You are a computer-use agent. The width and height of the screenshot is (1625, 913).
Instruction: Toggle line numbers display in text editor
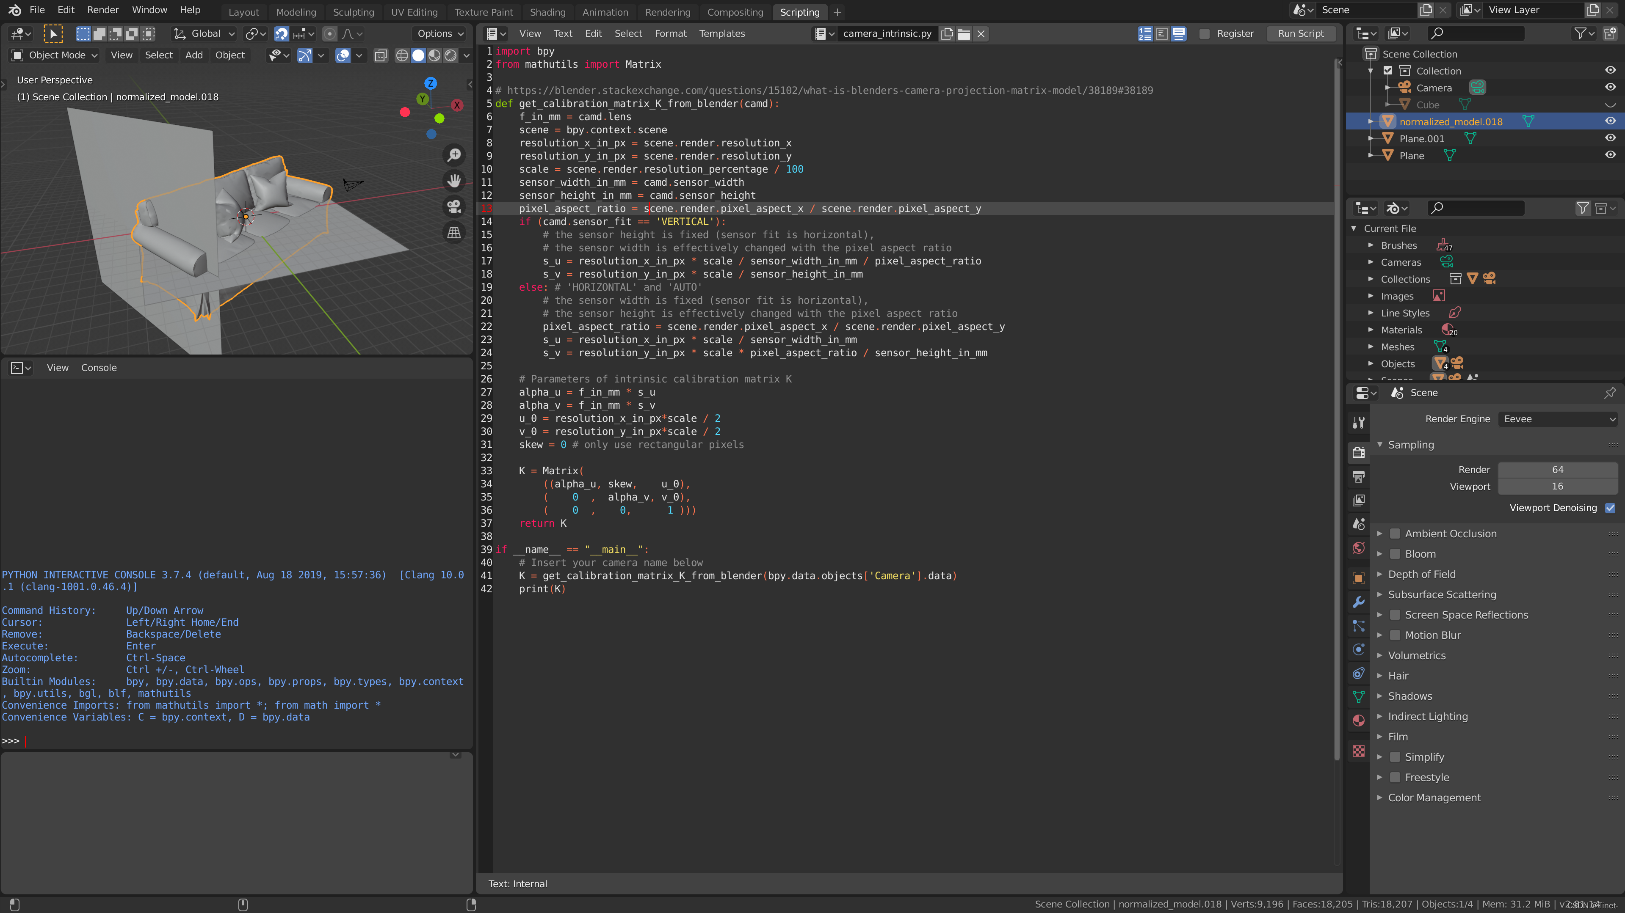click(1145, 33)
